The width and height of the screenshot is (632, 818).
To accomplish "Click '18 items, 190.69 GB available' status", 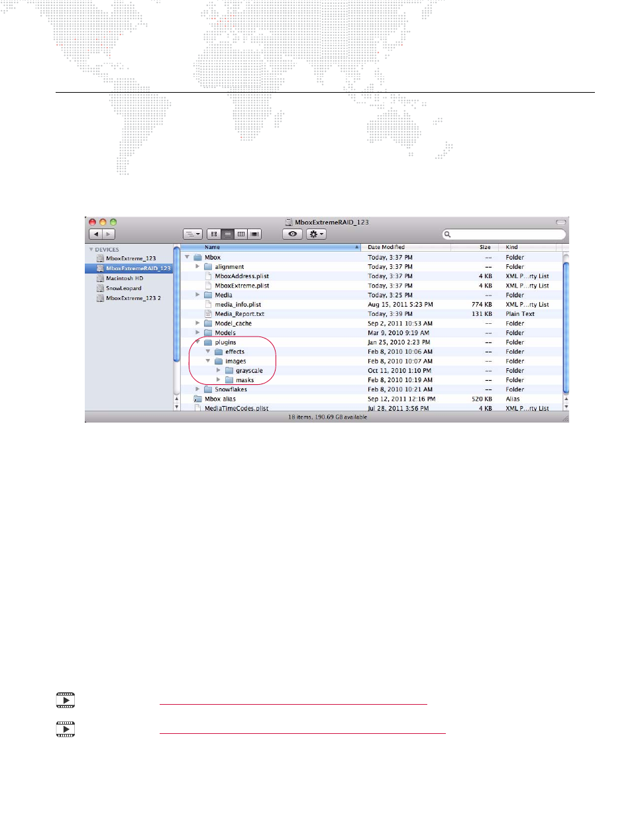I will 327,417.
